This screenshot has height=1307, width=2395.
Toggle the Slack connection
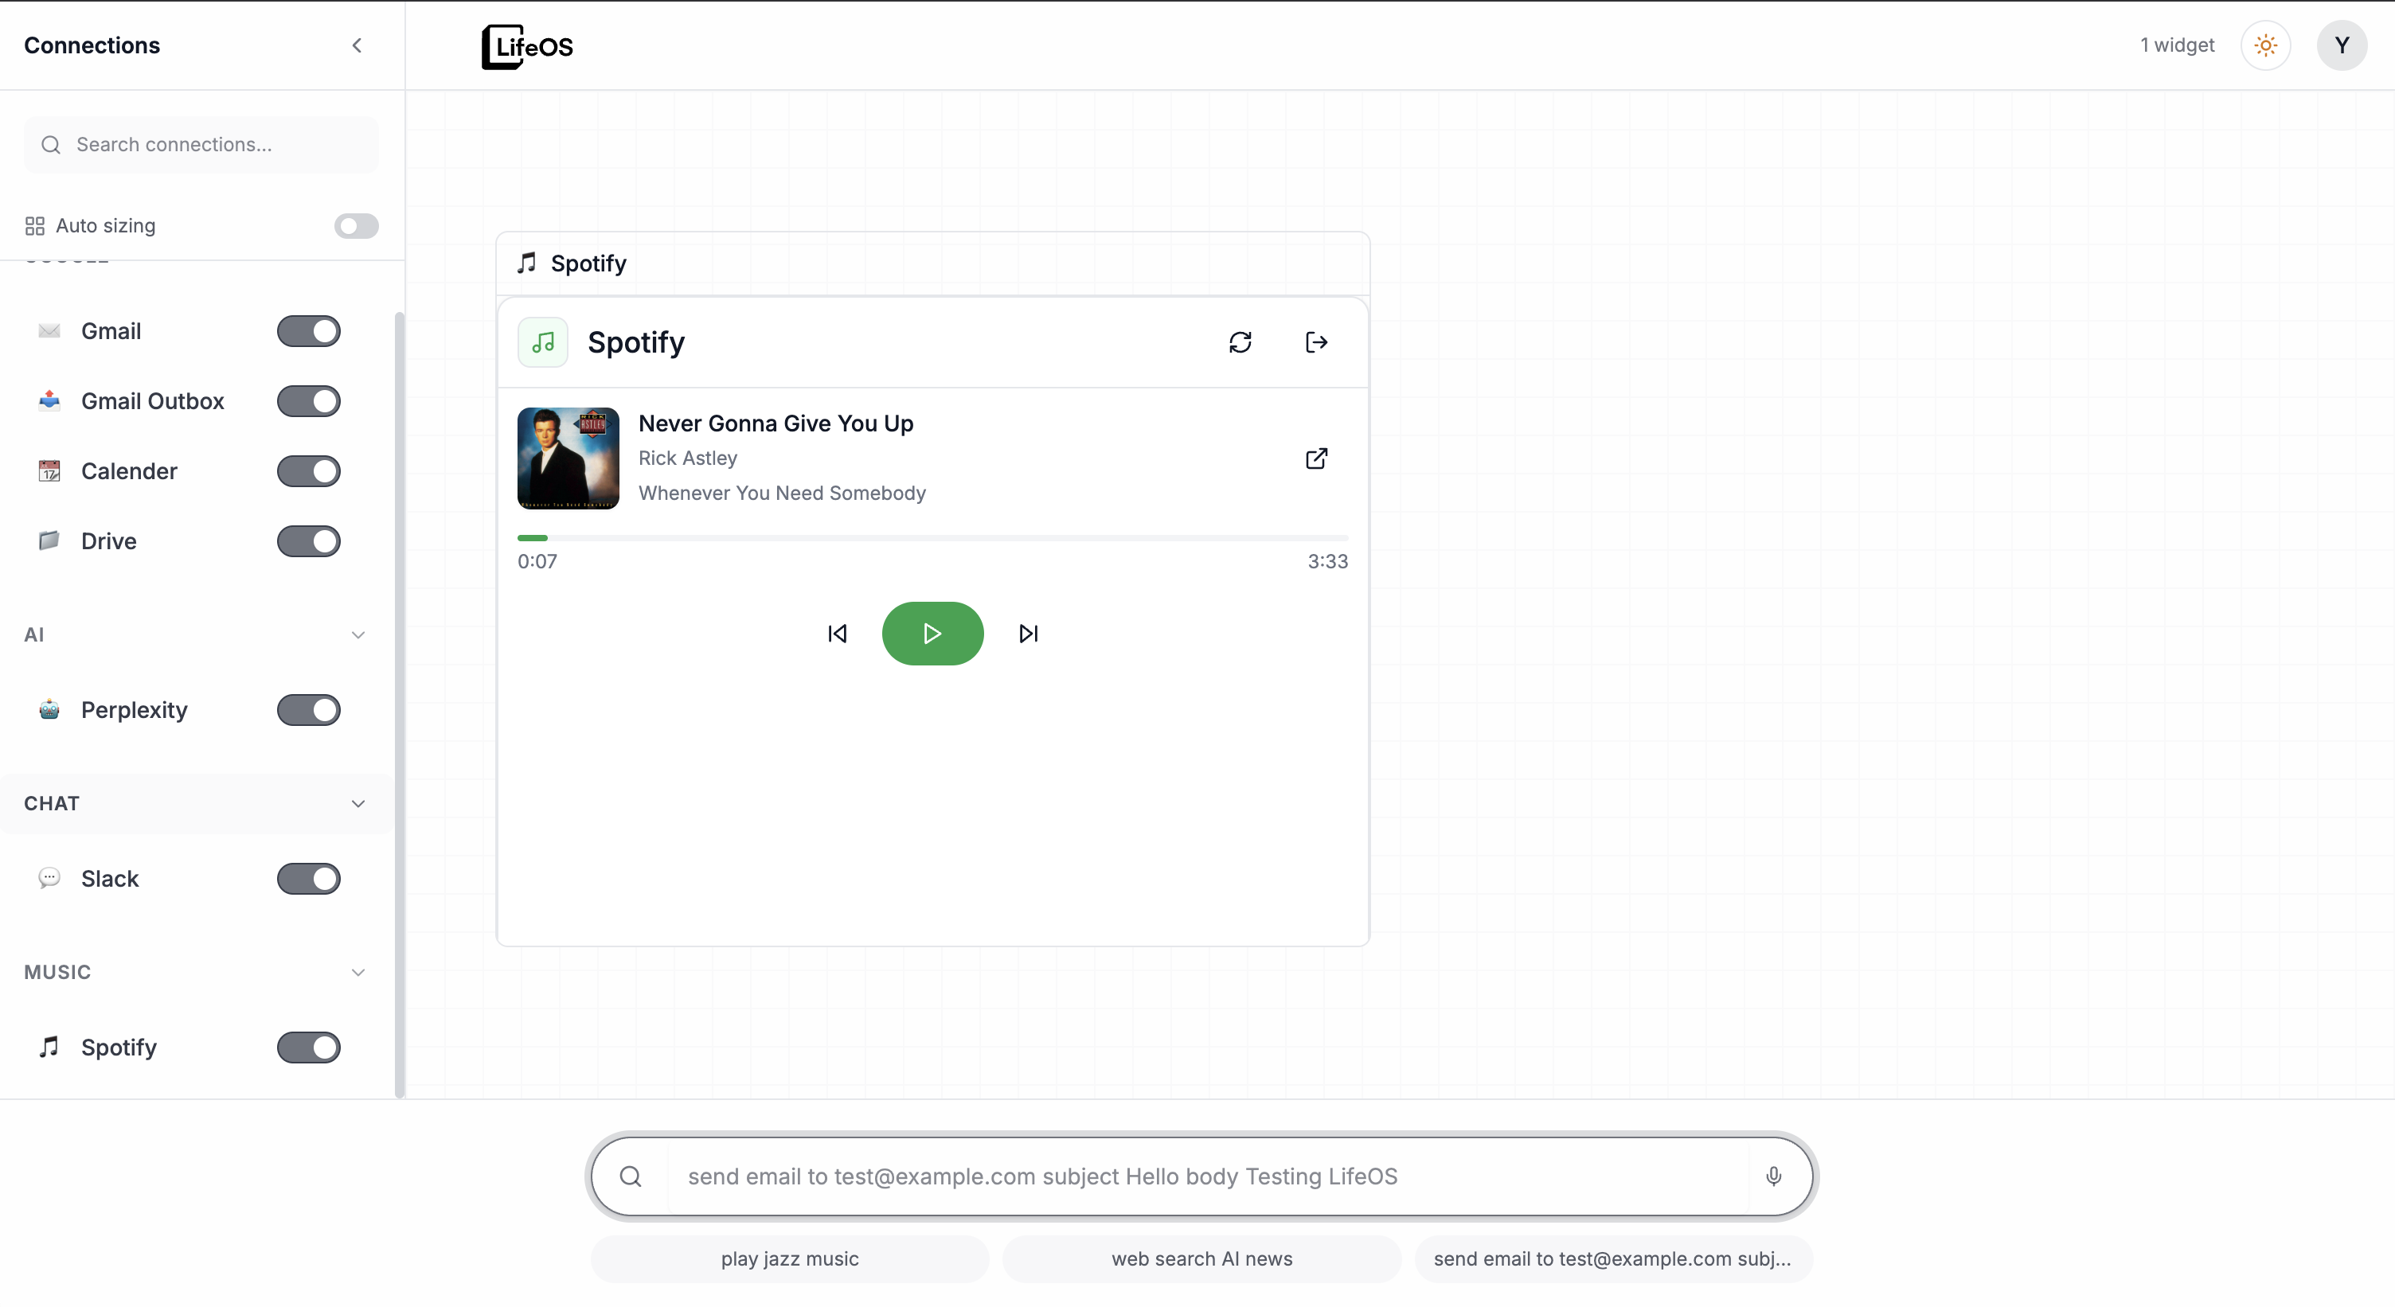coord(309,879)
